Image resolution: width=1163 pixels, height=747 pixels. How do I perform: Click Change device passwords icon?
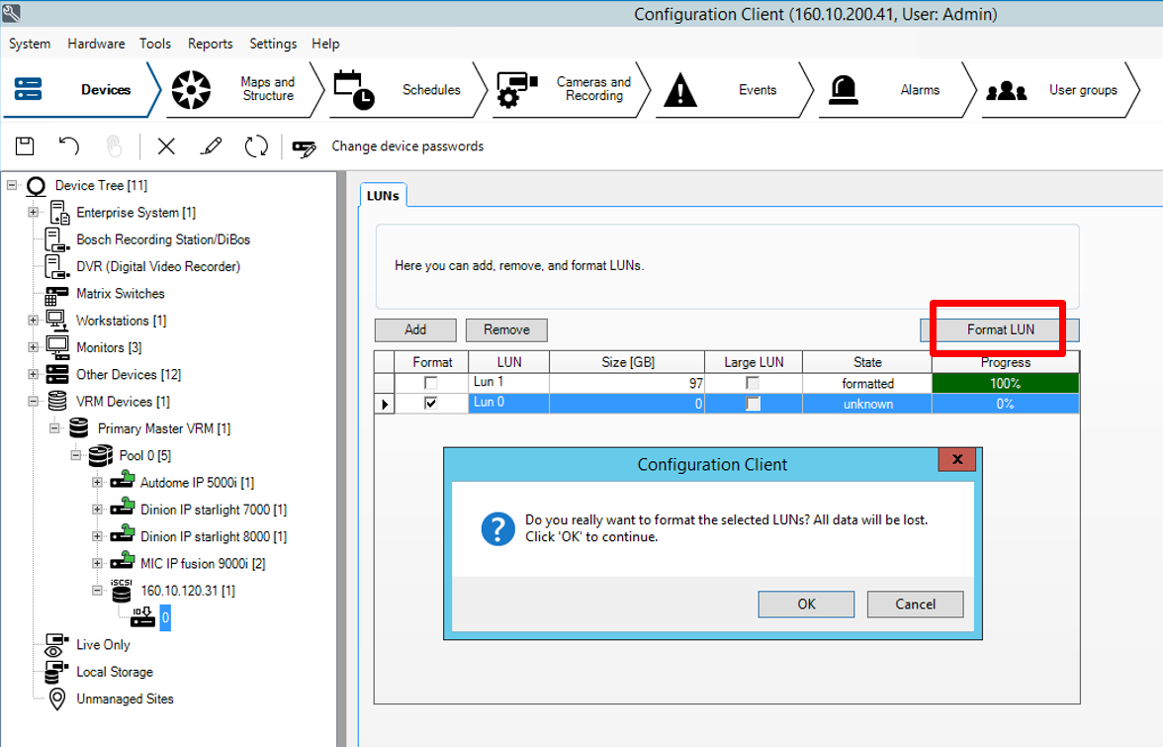pos(304,147)
